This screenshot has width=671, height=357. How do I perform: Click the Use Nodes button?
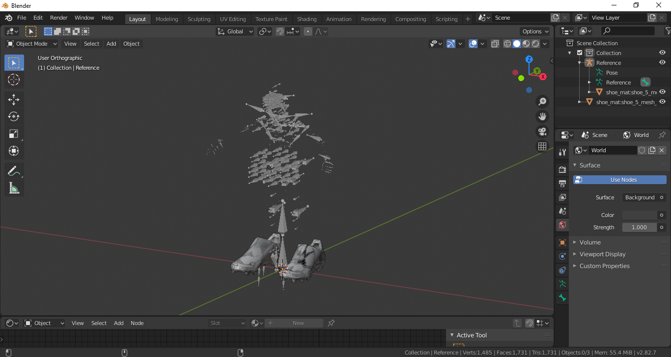620,180
